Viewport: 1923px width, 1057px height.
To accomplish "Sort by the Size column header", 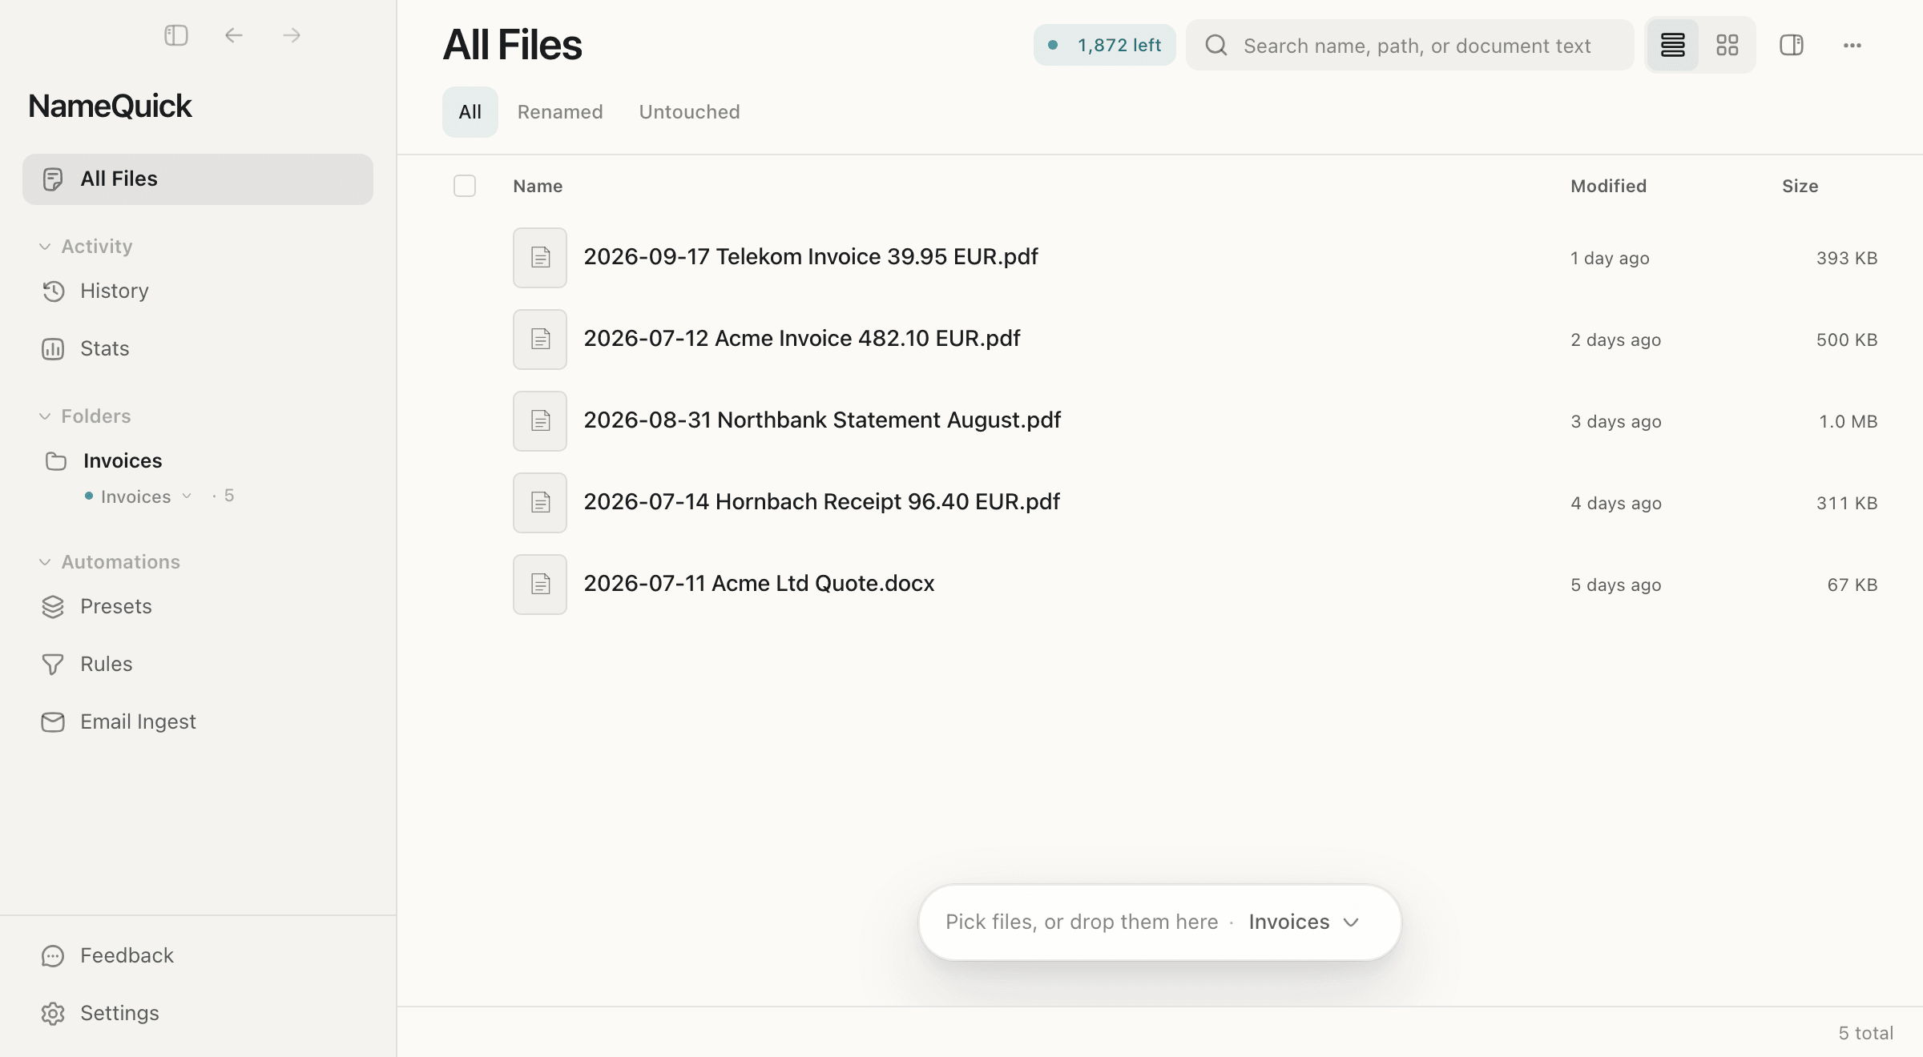I will pos(1800,186).
